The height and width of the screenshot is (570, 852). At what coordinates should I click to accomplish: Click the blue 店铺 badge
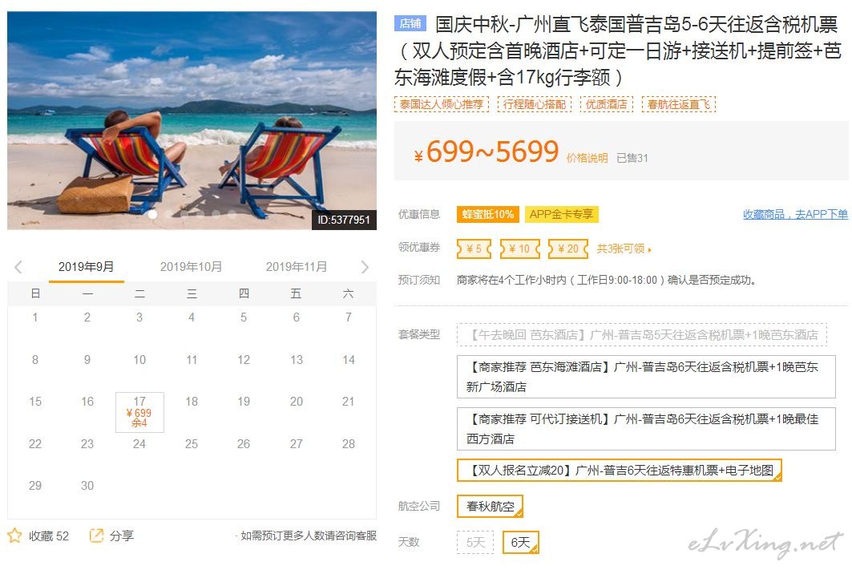click(410, 23)
